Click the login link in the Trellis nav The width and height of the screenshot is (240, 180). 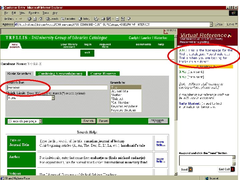pyautogui.click(x=88, y=44)
